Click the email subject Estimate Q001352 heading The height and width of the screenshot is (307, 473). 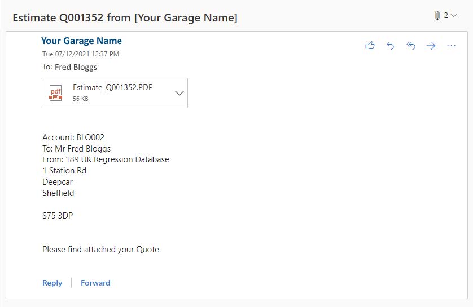(125, 17)
